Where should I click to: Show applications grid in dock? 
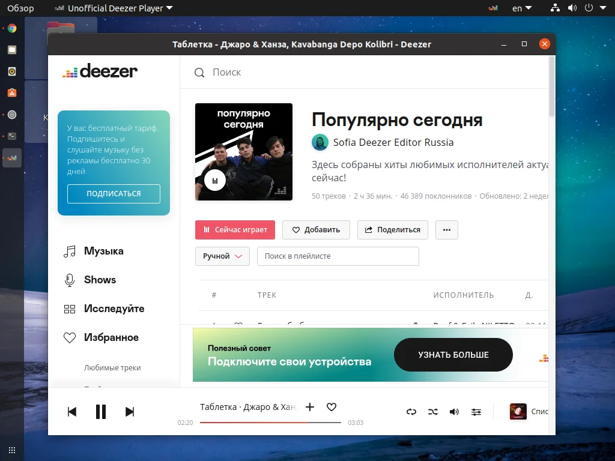click(12, 450)
